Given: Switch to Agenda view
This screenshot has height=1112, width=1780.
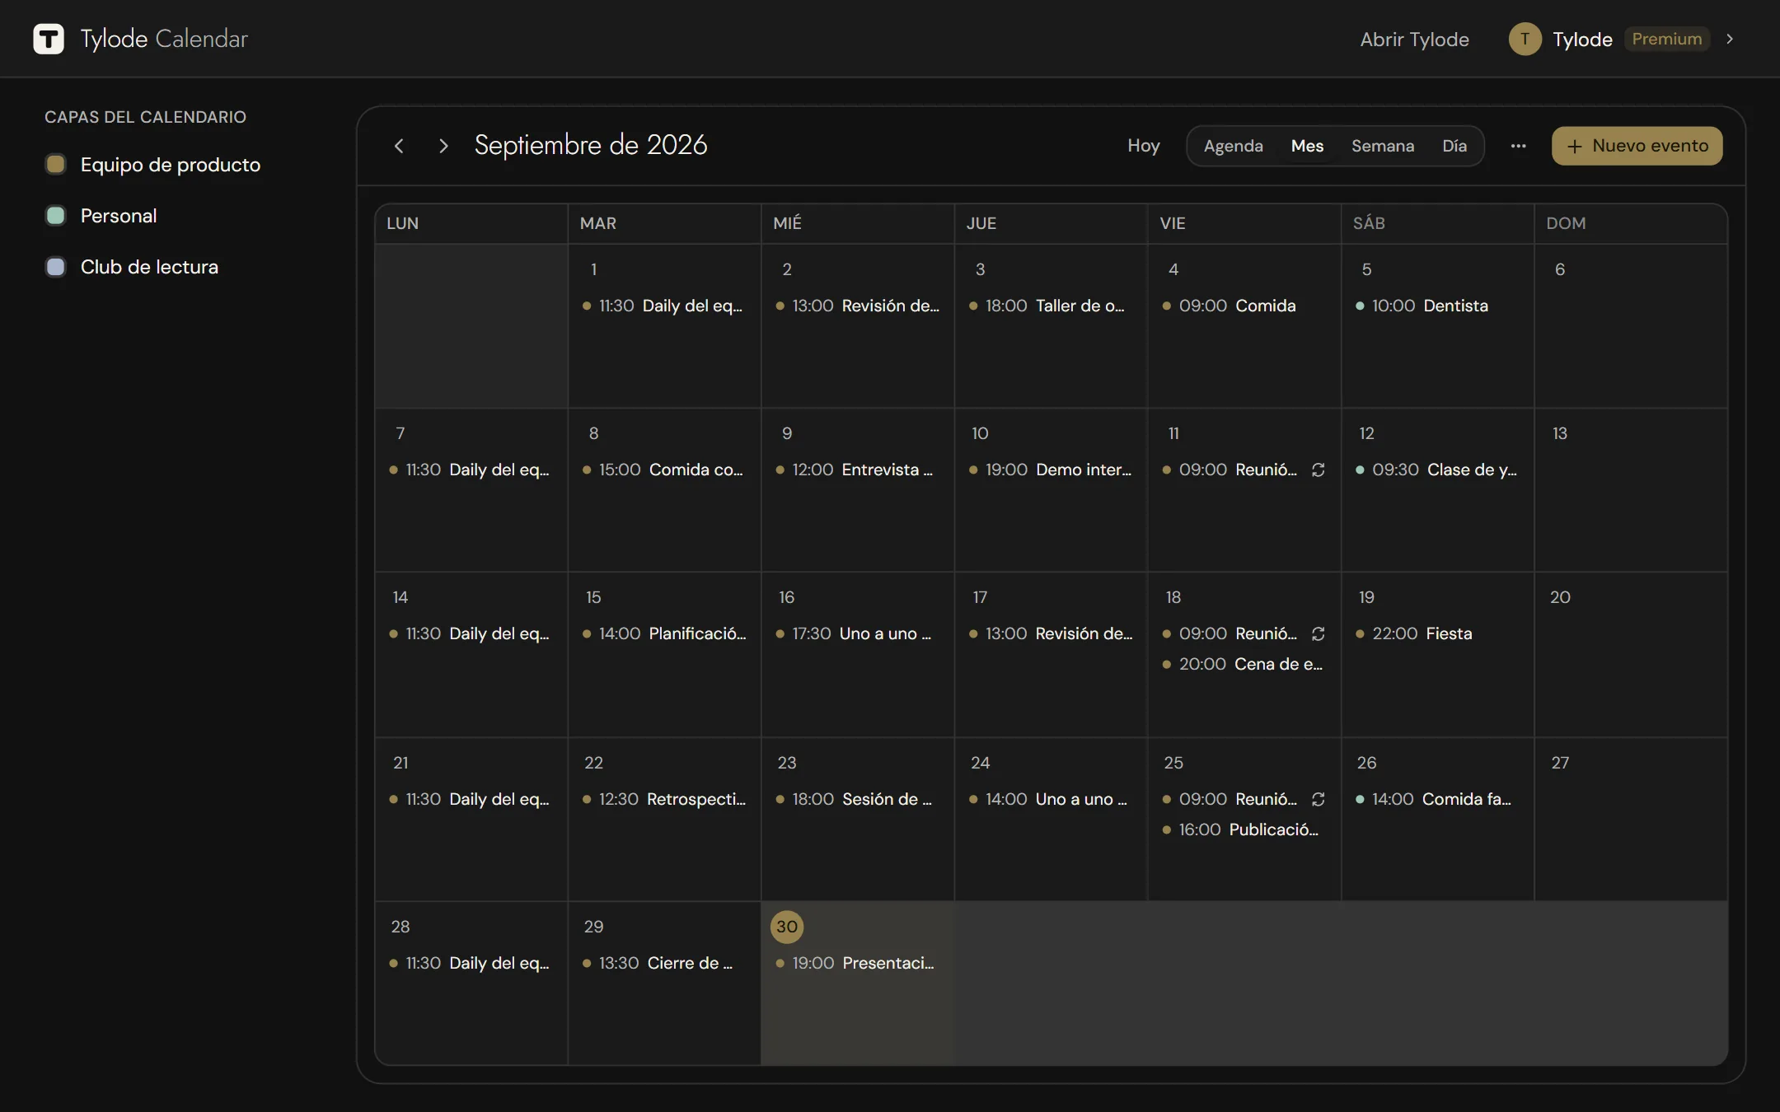Looking at the screenshot, I should pos(1233,146).
